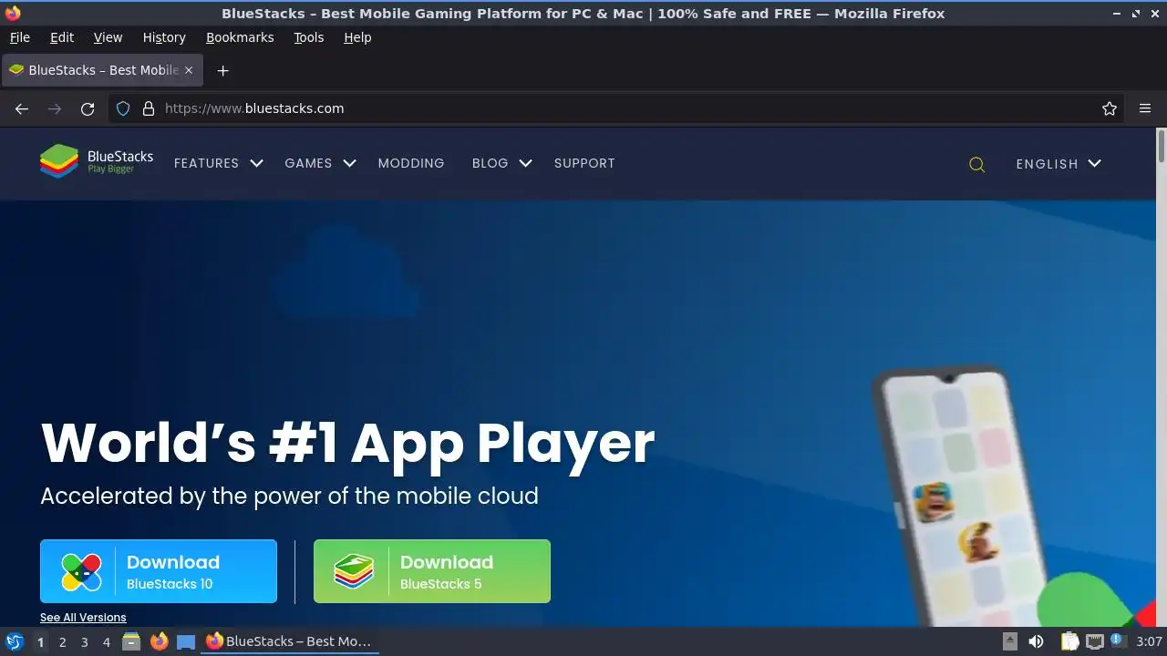Open the English language selector
This screenshot has width=1167, height=656.
(1059, 164)
